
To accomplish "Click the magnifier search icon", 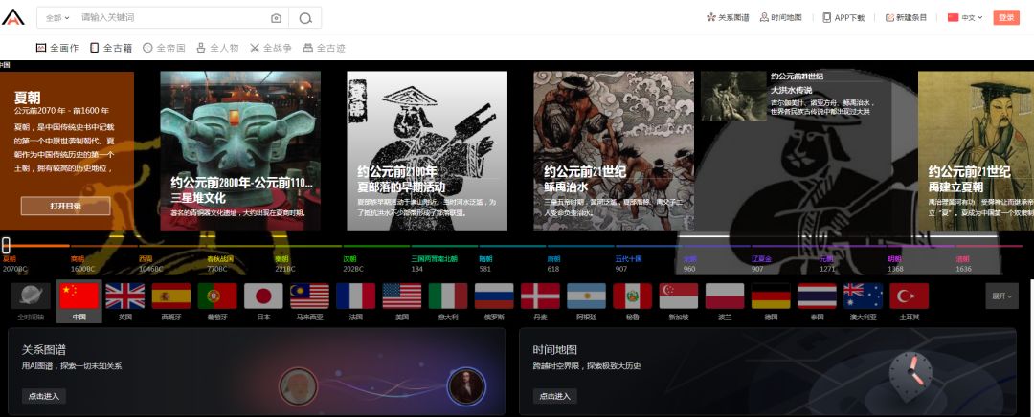I will coord(304,18).
